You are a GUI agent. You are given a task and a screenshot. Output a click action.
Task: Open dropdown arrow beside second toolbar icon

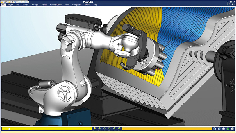(7, 2)
